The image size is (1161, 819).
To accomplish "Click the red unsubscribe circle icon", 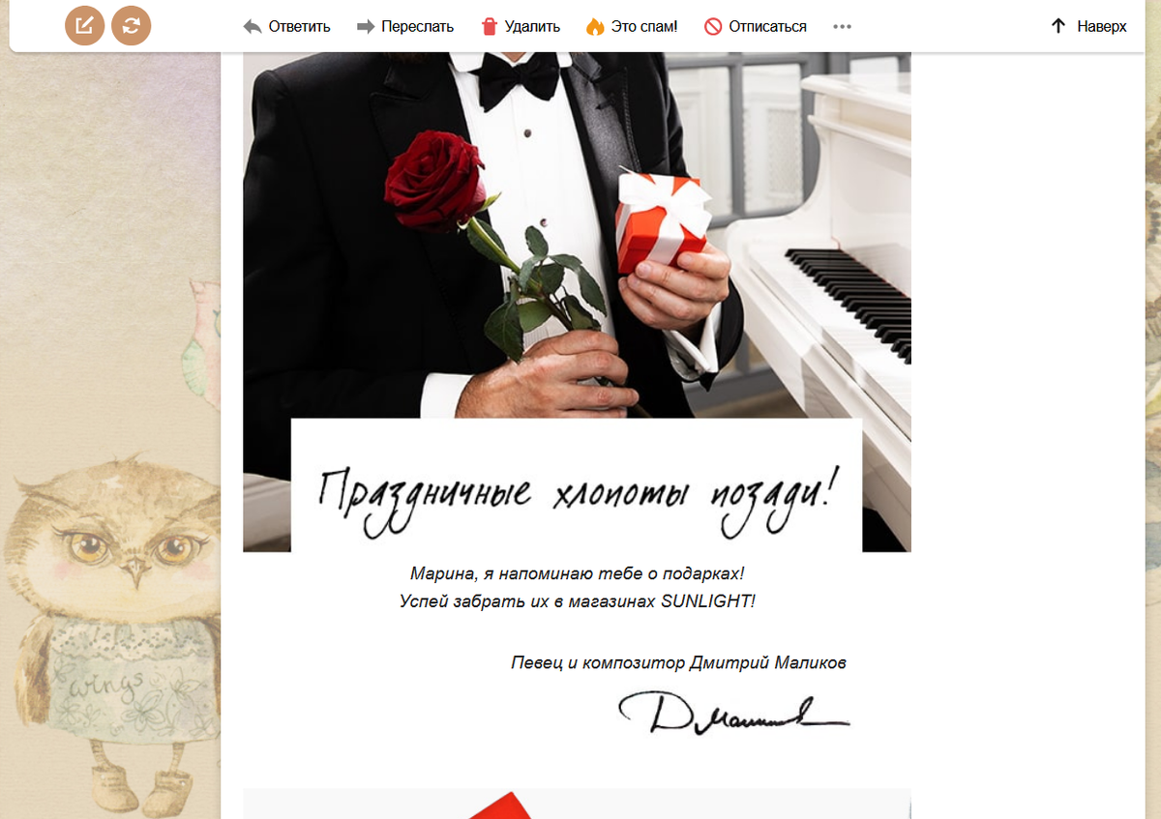I will (x=713, y=26).
